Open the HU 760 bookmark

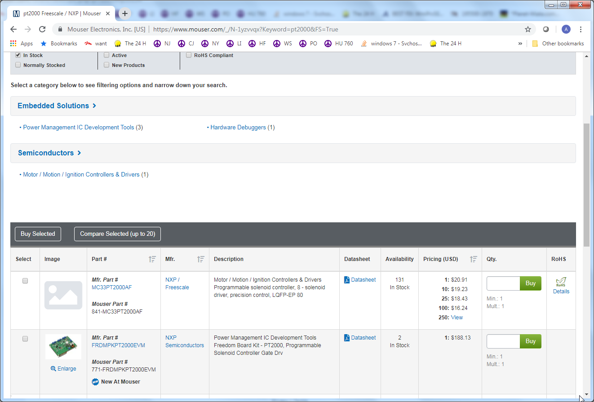click(338, 44)
